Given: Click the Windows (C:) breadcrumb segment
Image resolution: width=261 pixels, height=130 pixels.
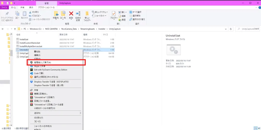Looking at the screenshot, I should (35, 29).
